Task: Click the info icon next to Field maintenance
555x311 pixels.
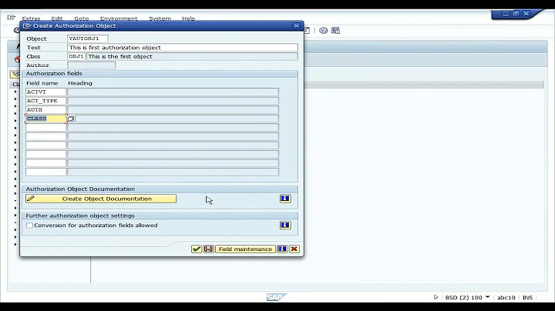Action: (x=282, y=249)
